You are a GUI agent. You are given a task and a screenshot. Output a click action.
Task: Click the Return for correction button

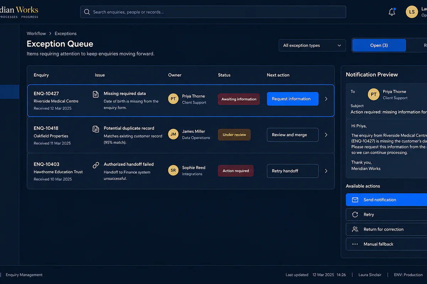coord(386,229)
